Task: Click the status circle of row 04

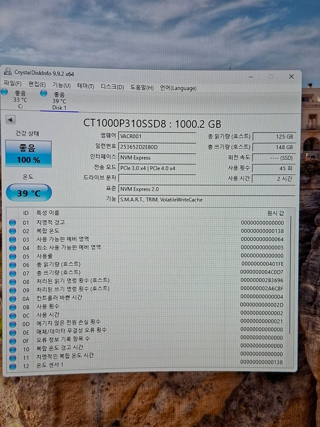Action: (12, 248)
